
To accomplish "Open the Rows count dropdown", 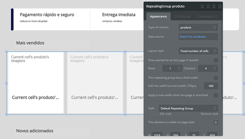I will [172, 69].
